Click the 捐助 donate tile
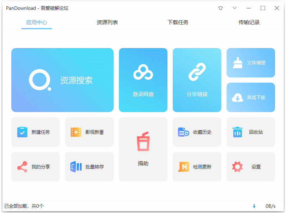This screenshot has width=286, height=213. click(x=143, y=150)
